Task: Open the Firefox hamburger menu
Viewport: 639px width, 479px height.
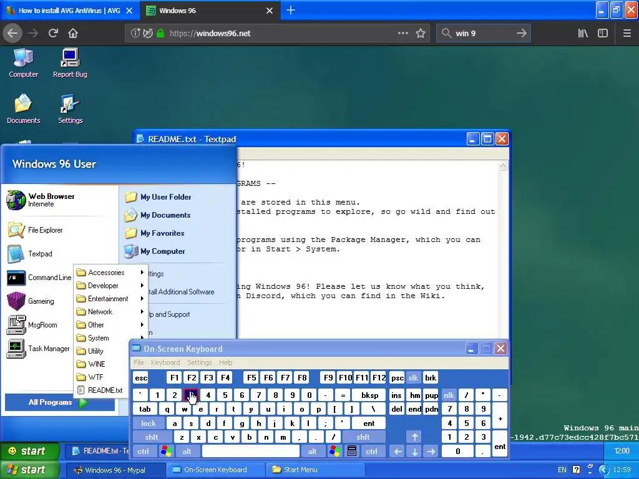Action: (x=627, y=34)
